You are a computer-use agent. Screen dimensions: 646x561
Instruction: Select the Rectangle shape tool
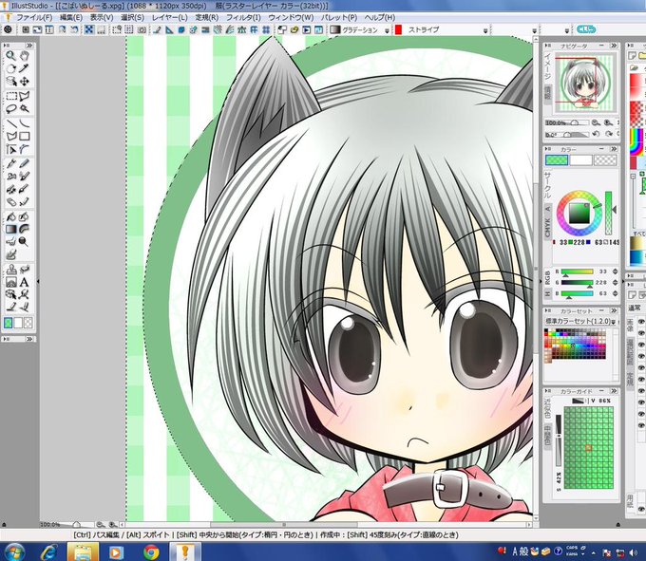[25, 137]
